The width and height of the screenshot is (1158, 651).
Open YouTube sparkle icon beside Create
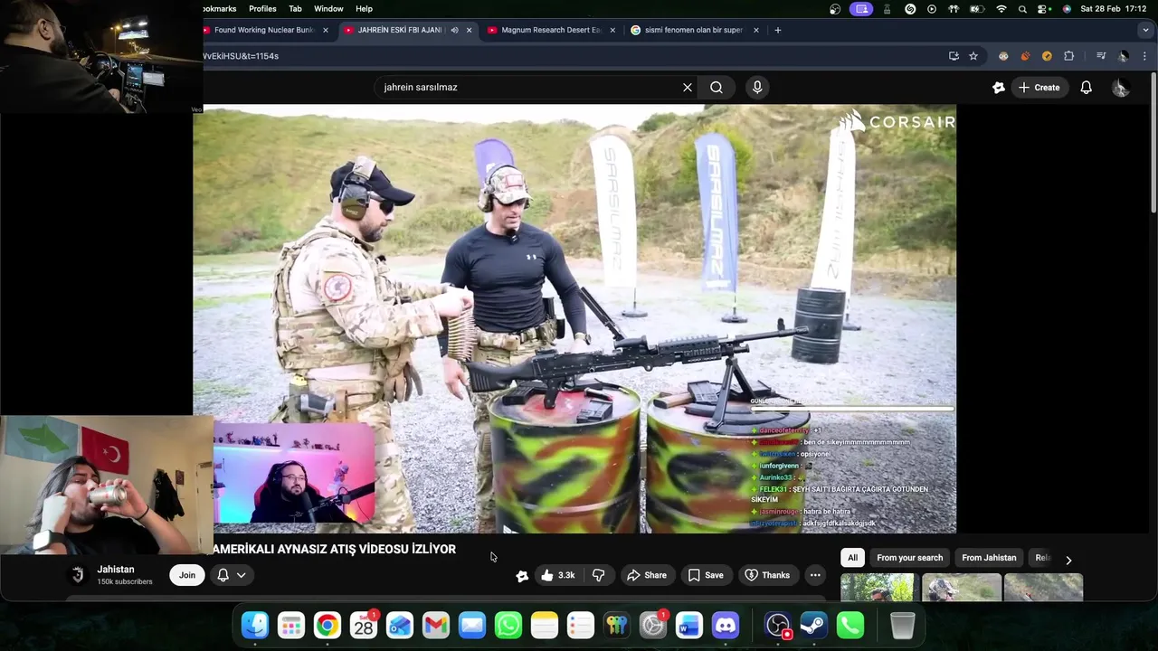[x=999, y=88]
